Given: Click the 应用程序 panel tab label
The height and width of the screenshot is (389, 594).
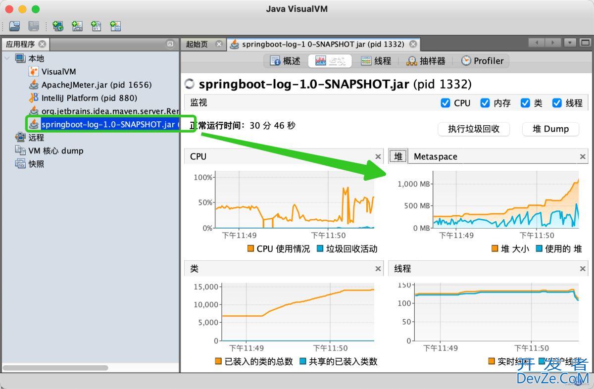Looking at the screenshot, I should (20, 44).
